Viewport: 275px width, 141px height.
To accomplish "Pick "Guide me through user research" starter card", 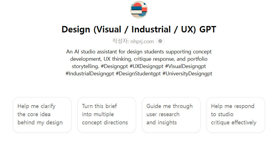I will click(x=171, y=114).
